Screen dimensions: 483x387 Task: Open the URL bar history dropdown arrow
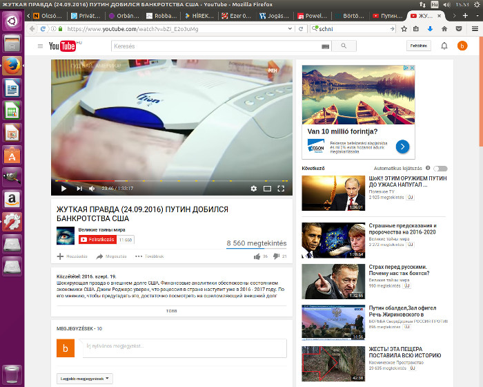pyautogui.click(x=290, y=29)
